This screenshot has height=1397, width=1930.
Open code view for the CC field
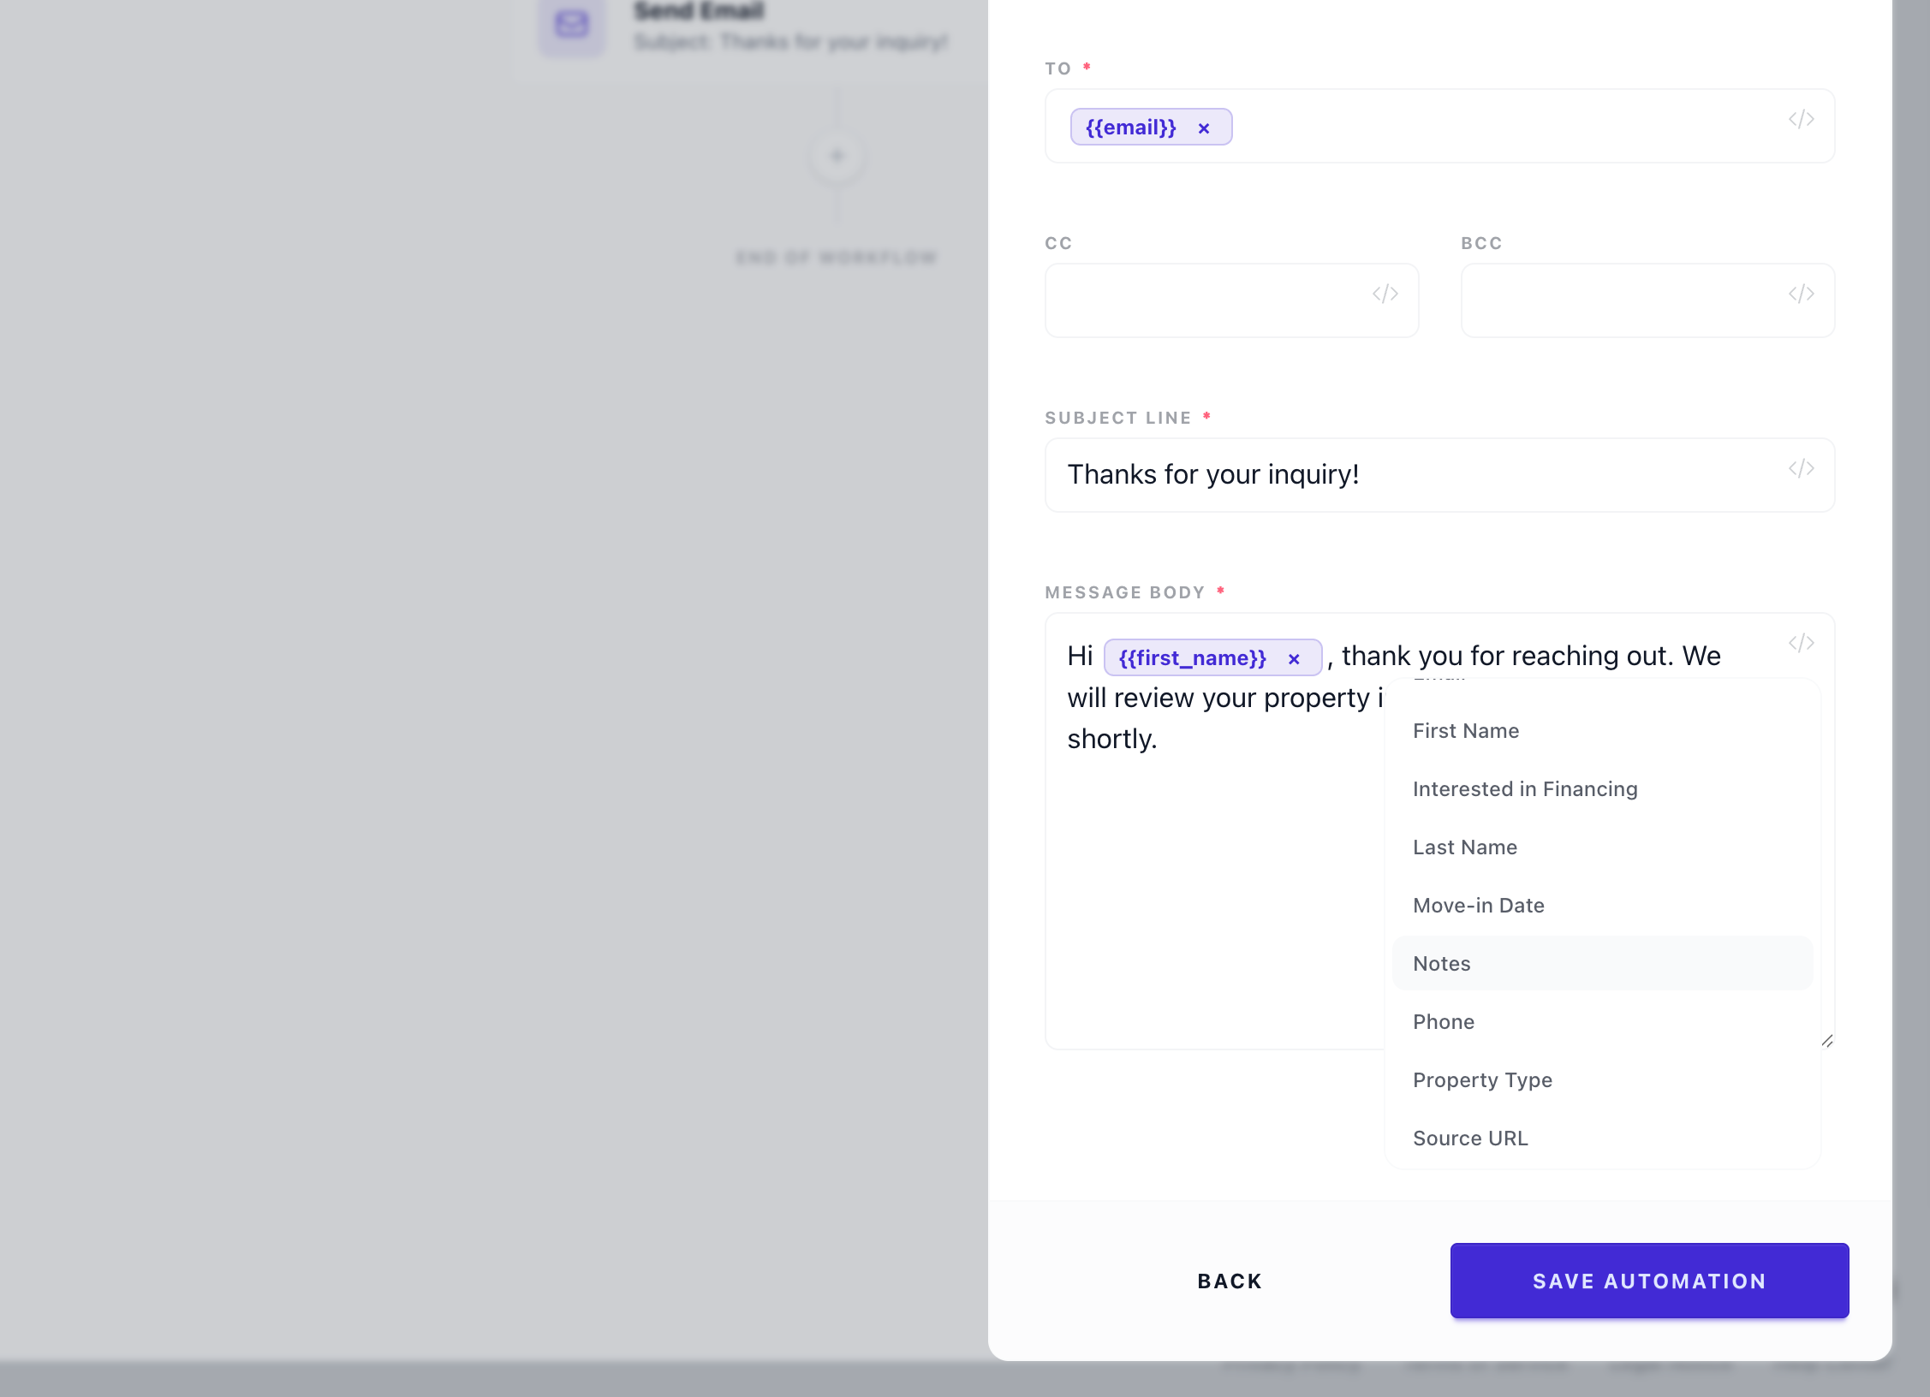pos(1385,294)
